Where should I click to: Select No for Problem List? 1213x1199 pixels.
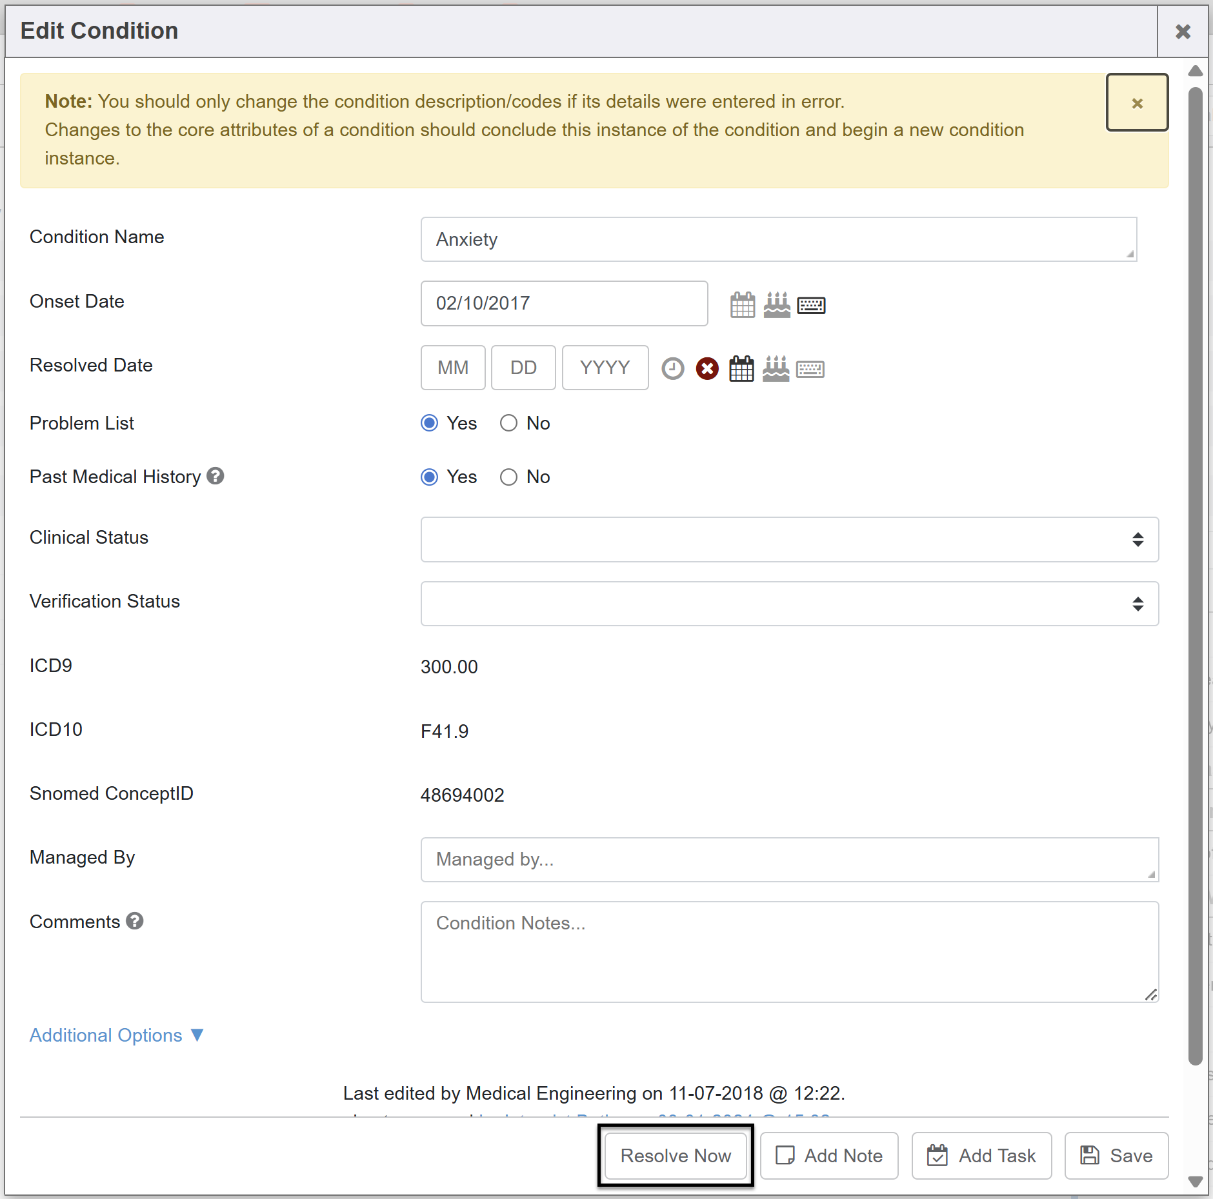click(x=508, y=423)
